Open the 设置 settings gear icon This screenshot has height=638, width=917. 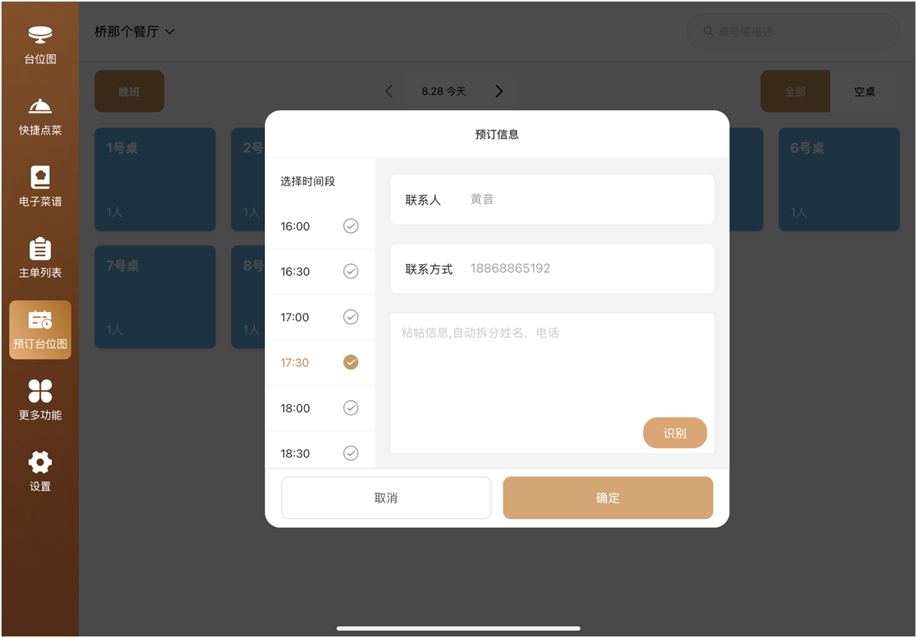[40, 462]
